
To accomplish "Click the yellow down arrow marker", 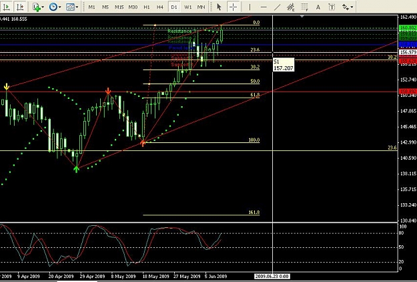I will pyautogui.click(x=7, y=87).
